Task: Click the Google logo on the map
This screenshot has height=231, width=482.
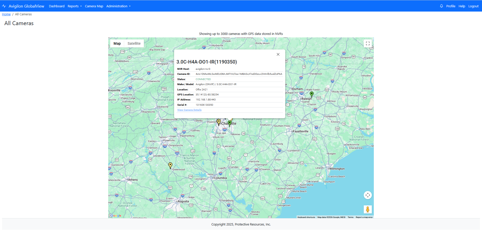Action: (115, 215)
